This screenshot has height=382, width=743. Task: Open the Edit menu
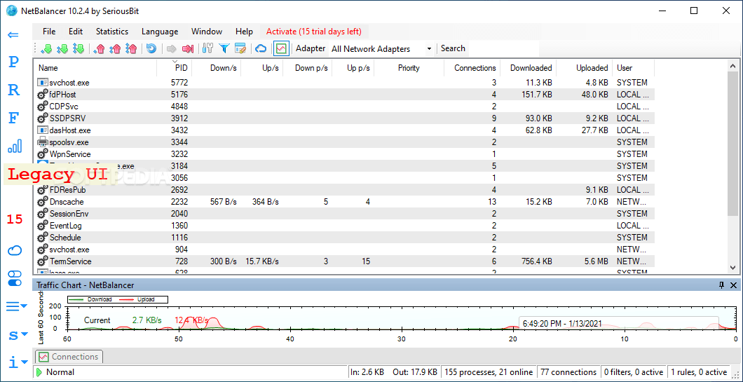pyautogui.click(x=76, y=32)
